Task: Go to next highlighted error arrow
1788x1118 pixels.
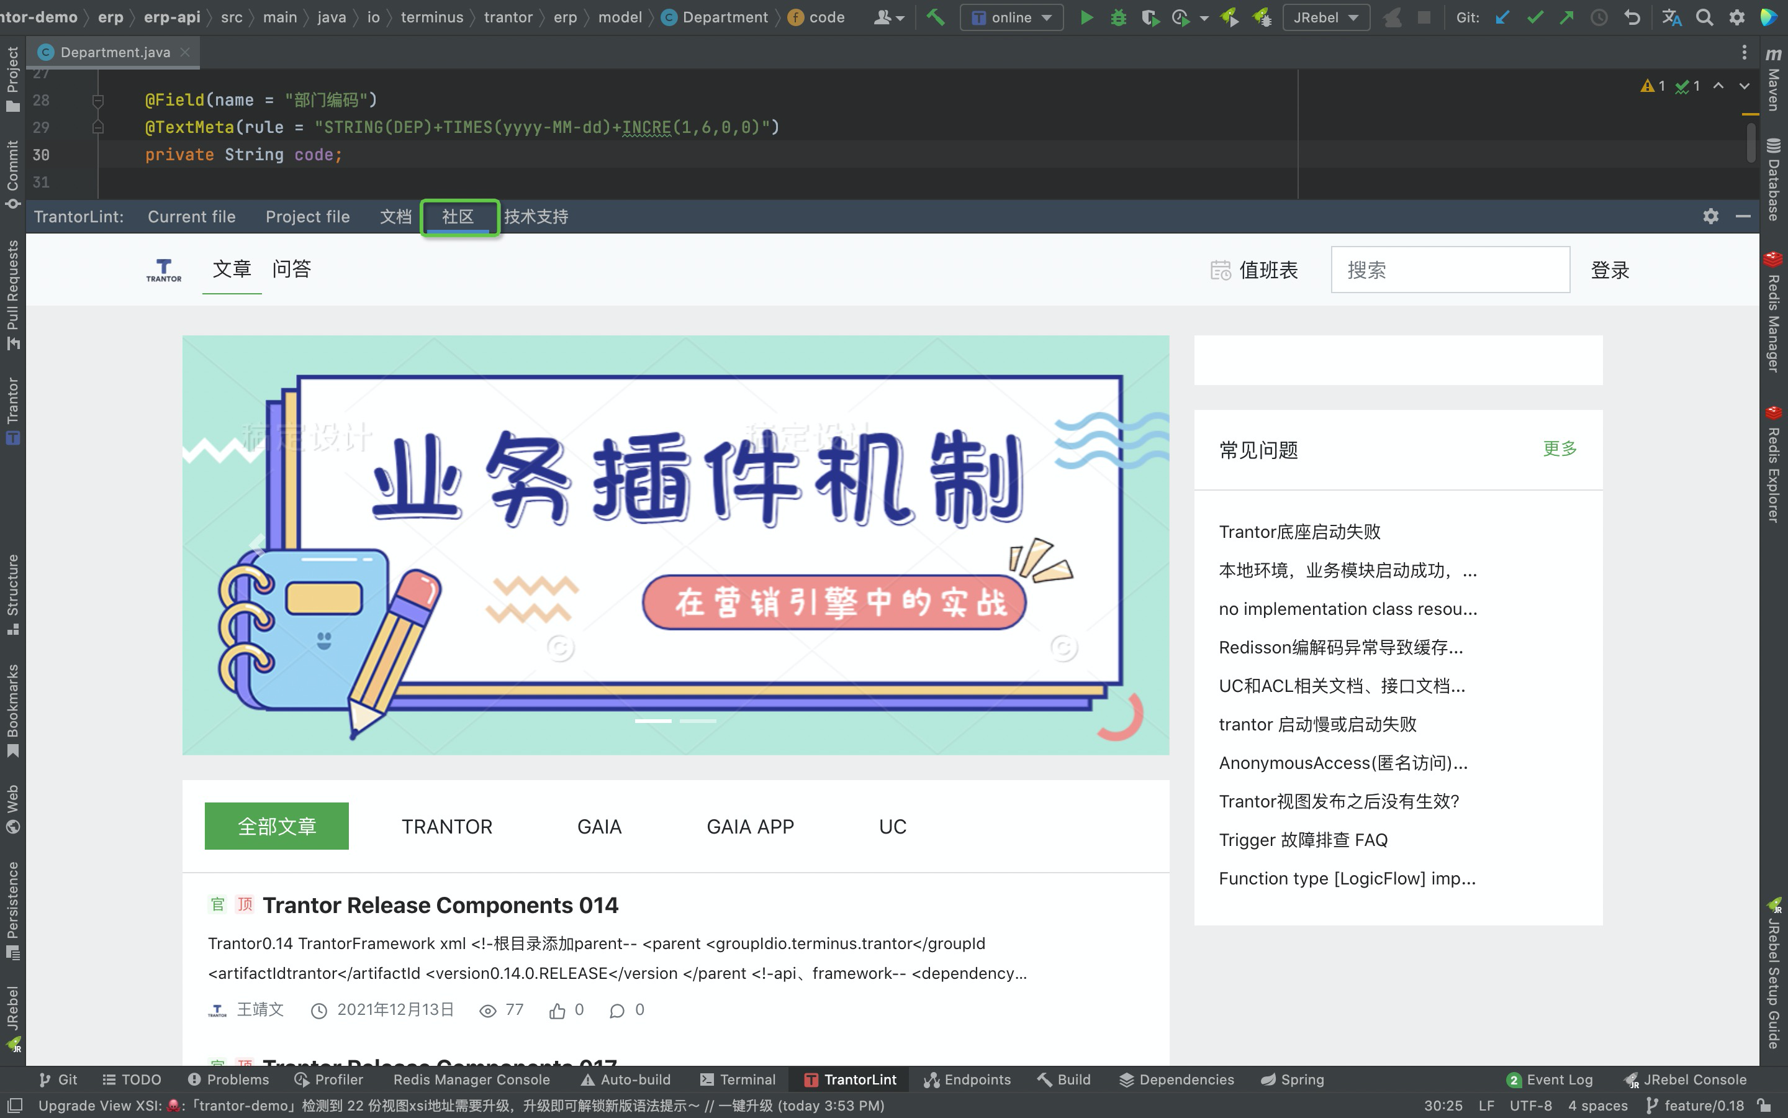Action: point(1745,86)
